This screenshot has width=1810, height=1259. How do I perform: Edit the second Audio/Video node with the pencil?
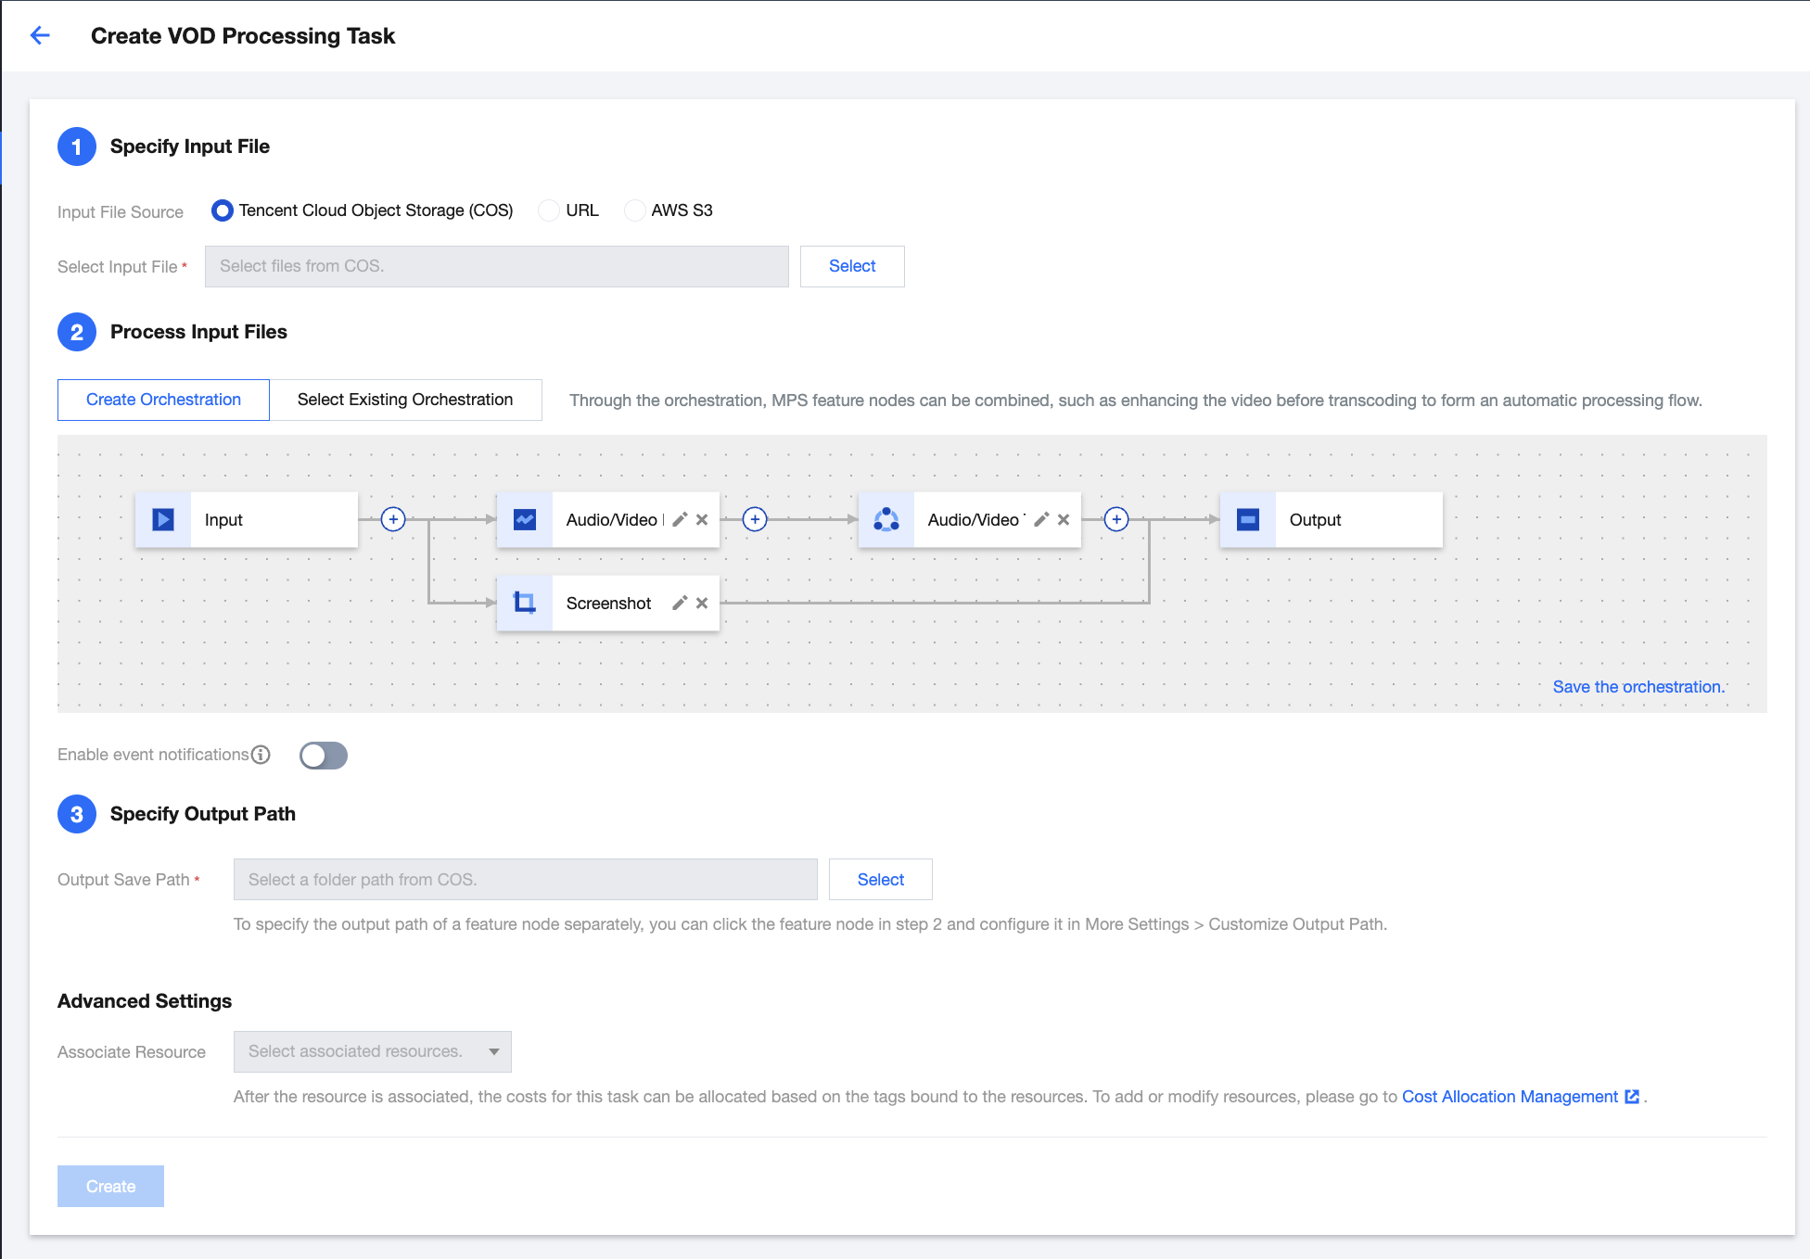click(x=1041, y=520)
